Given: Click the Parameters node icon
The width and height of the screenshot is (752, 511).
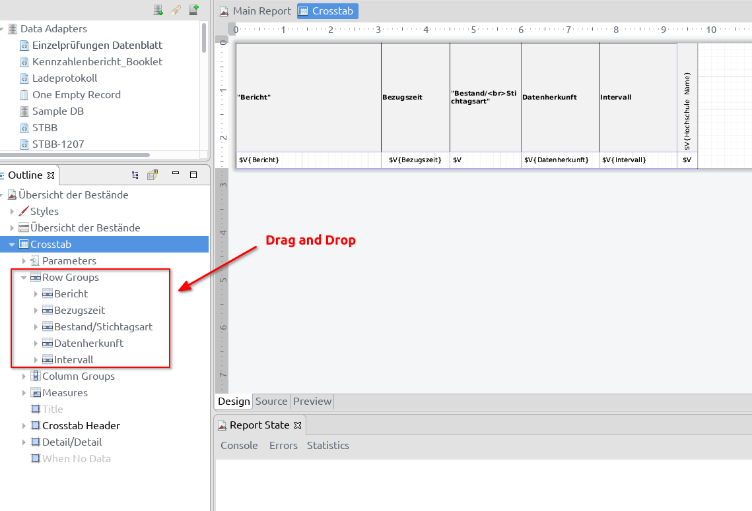Looking at the screenshot, I should [36, 261].
